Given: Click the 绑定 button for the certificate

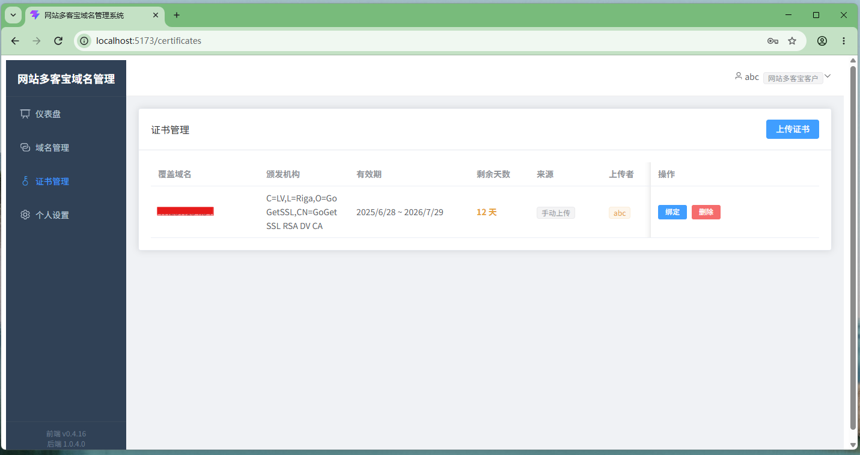Looking at the screenshot, I should coord(672,212).
